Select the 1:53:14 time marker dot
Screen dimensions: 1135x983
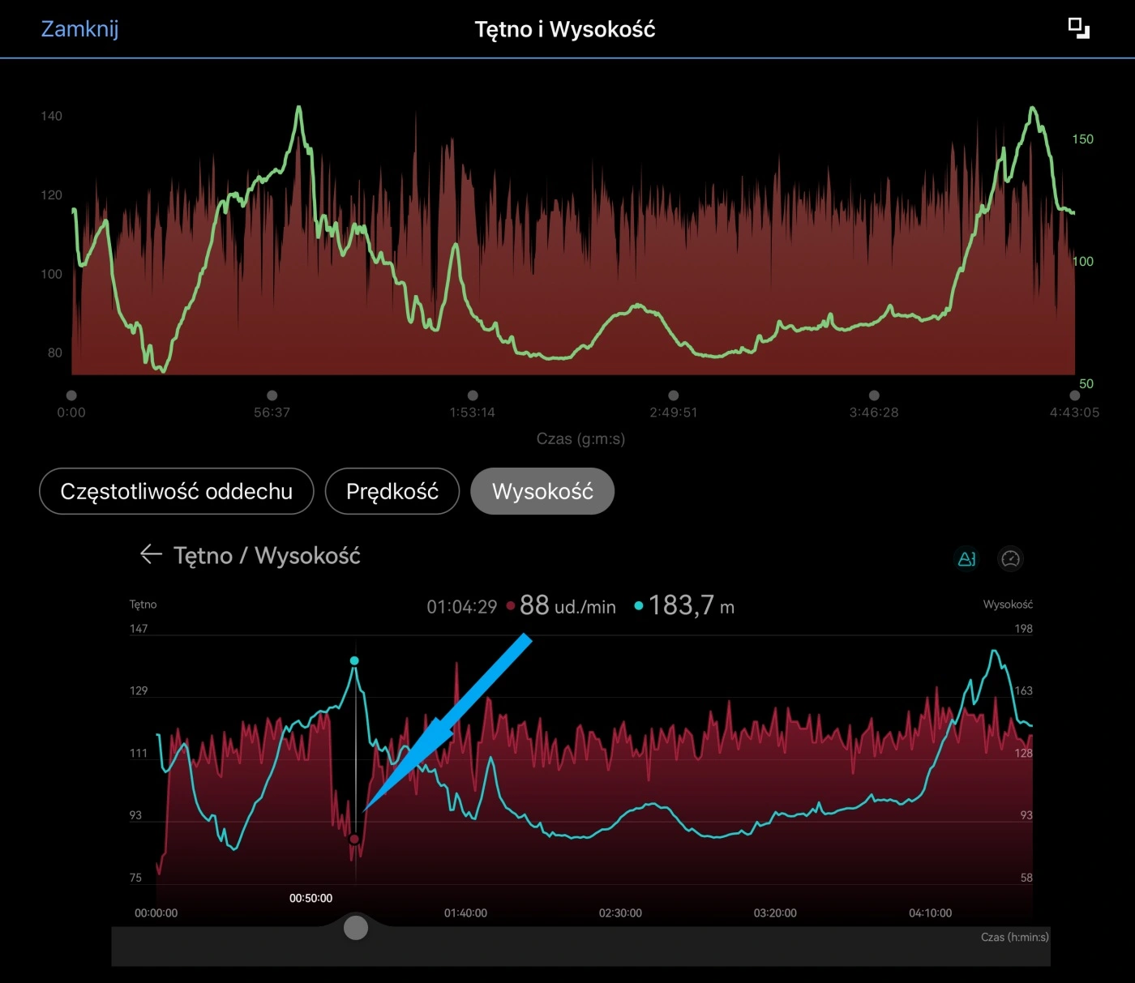point(473,395)
